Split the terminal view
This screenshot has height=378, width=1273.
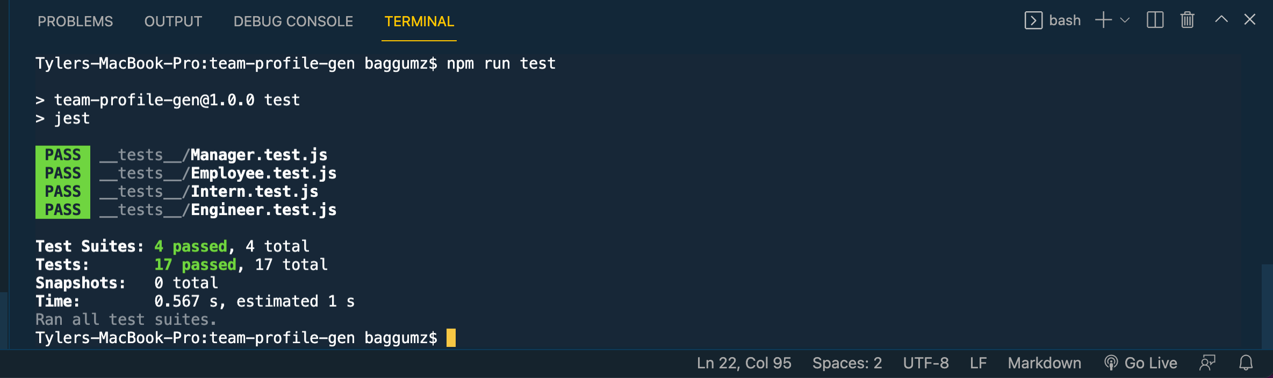pyautogui.click(x=1154, y=20)
